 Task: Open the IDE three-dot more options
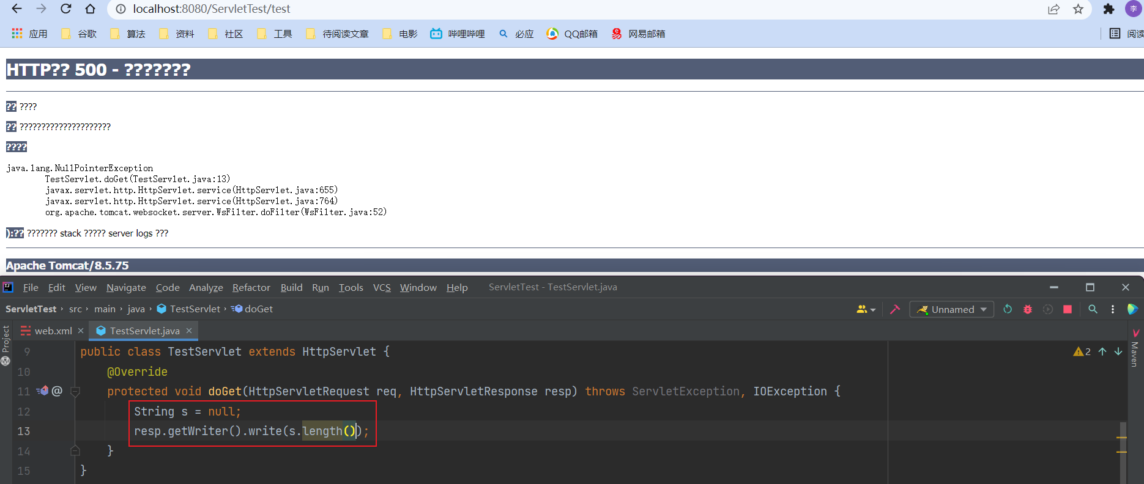1113,309
